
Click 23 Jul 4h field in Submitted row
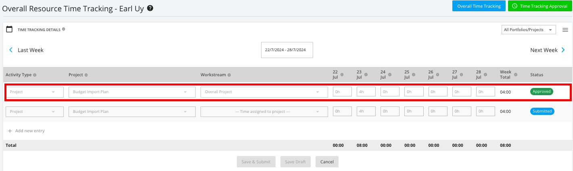(x=366, y=112)
